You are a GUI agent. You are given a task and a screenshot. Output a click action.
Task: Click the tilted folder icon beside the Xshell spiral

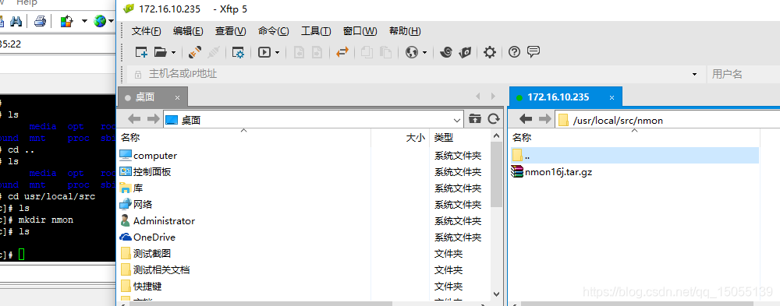click(x=465, y=52)
